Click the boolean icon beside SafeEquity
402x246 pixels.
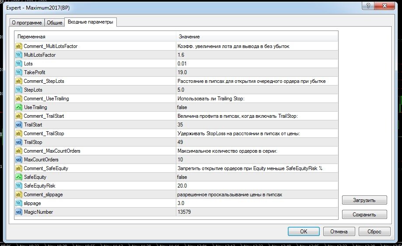click(19, 177)
